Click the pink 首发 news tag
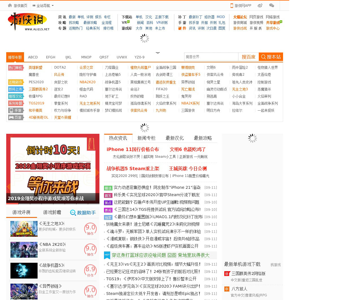The height and width of the screenshot is (300, 339). (108, 195)
